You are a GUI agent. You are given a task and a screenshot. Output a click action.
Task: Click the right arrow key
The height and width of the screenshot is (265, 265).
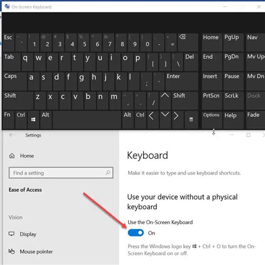pos(178,120)
